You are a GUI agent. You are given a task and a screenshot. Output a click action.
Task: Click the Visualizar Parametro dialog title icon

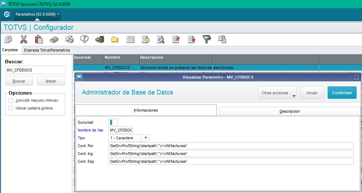click(79, 77)
